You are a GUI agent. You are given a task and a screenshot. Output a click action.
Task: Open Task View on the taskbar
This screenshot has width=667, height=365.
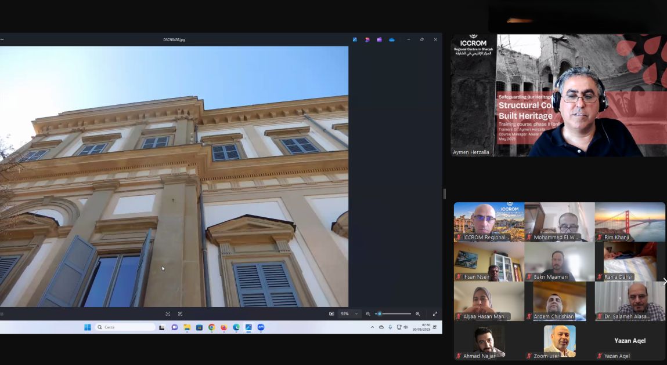162,327
